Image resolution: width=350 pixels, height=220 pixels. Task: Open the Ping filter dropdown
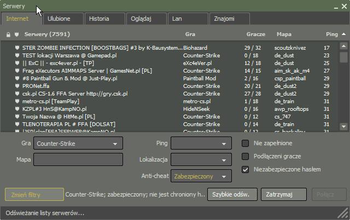point(201,144)
